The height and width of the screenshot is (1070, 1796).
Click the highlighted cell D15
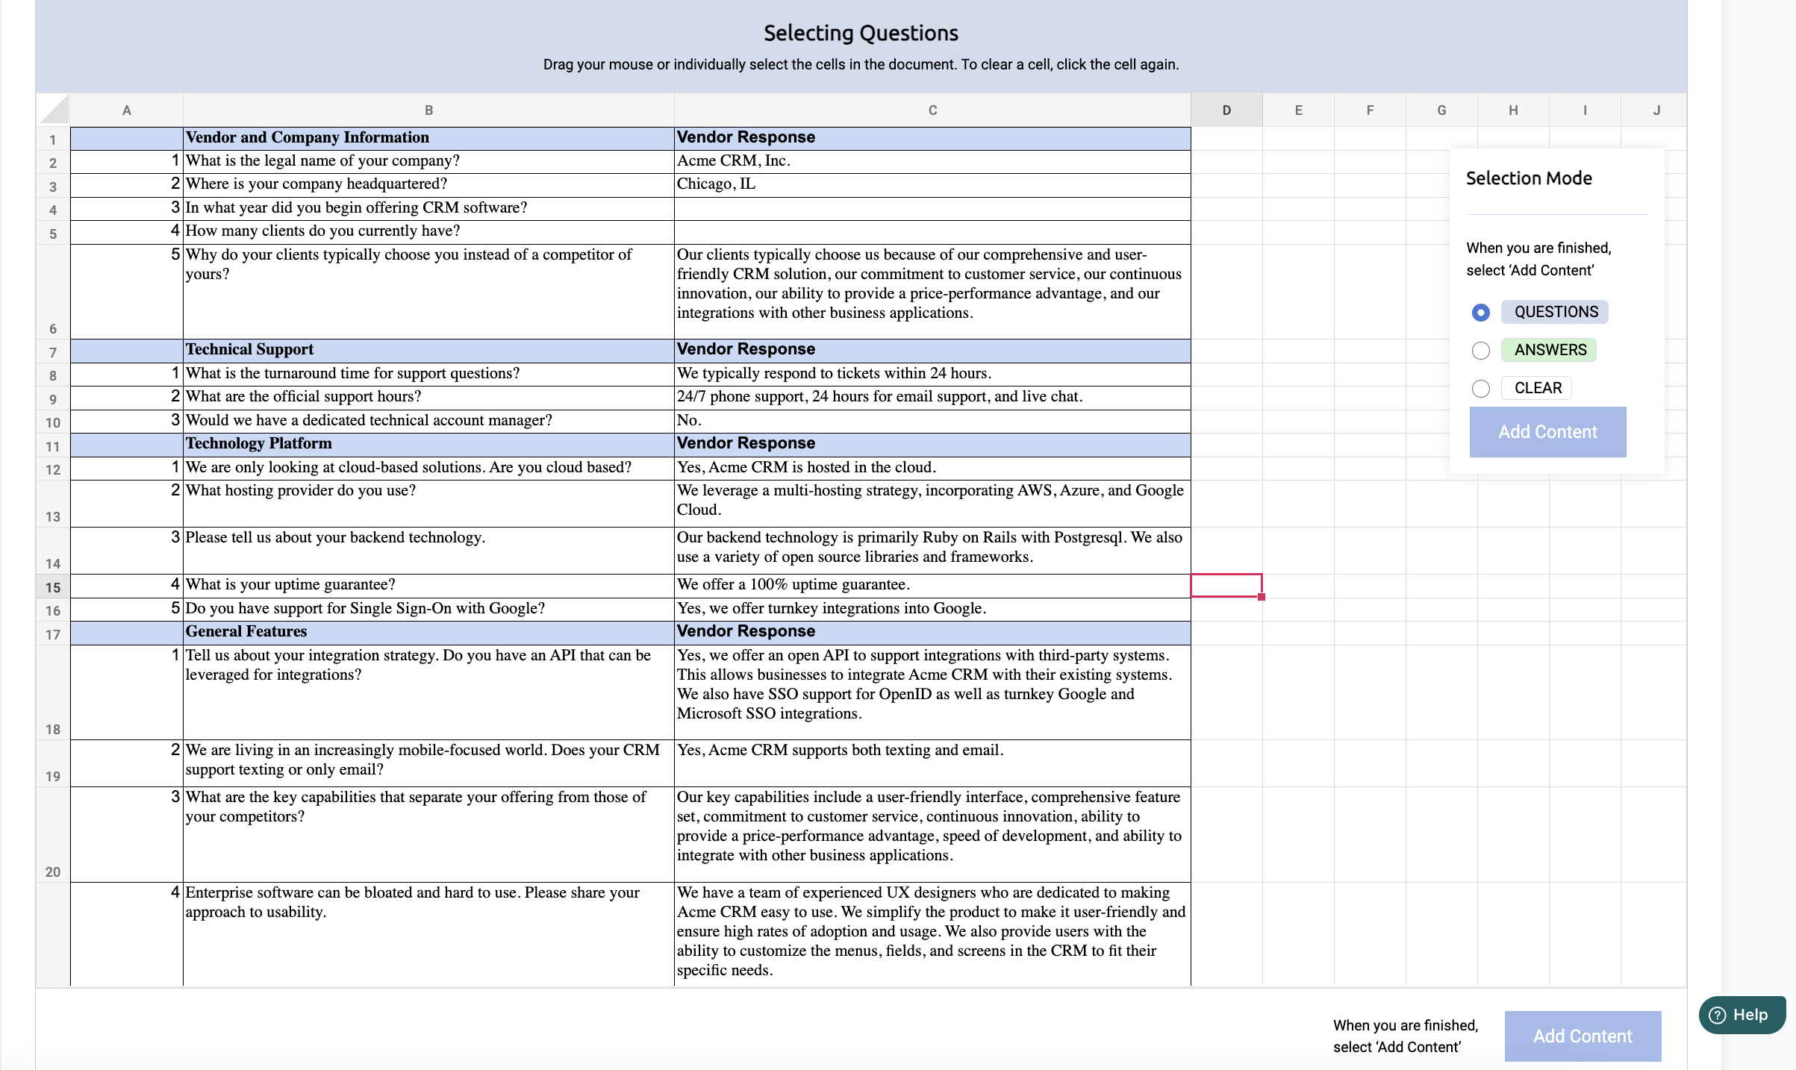[x=1226, y=585]
